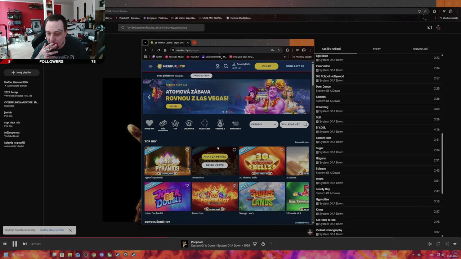Like the Peephole song with thumbs up

263,244
